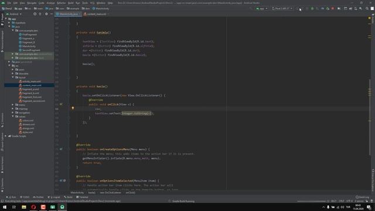The height and width of the screenshot is (211, 375).
Task: Click the Debug app bug icon
Action: (312, 8)
